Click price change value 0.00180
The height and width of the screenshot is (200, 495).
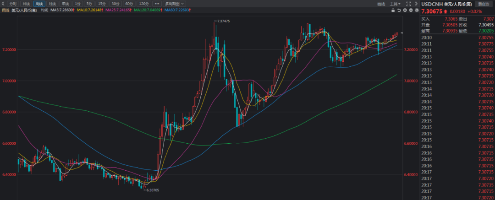(456, 12)
